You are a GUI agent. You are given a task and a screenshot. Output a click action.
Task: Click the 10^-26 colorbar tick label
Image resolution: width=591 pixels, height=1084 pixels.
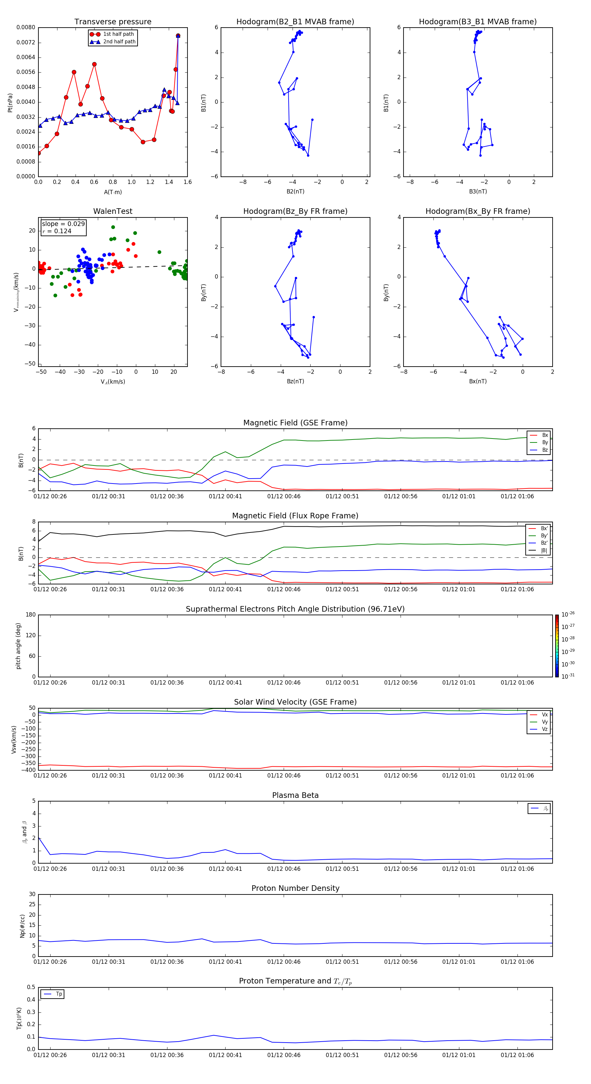(x=568, y=614)
